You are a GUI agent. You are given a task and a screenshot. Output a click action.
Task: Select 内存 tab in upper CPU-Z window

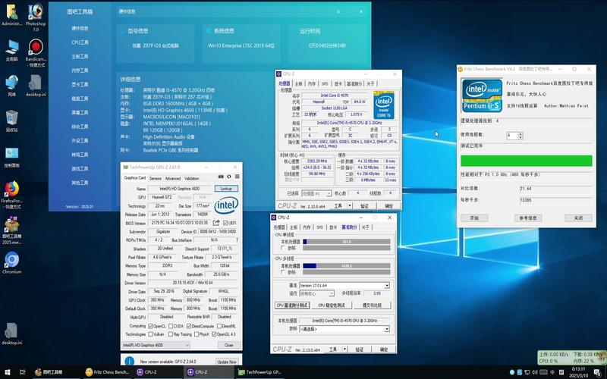point(312,83)
